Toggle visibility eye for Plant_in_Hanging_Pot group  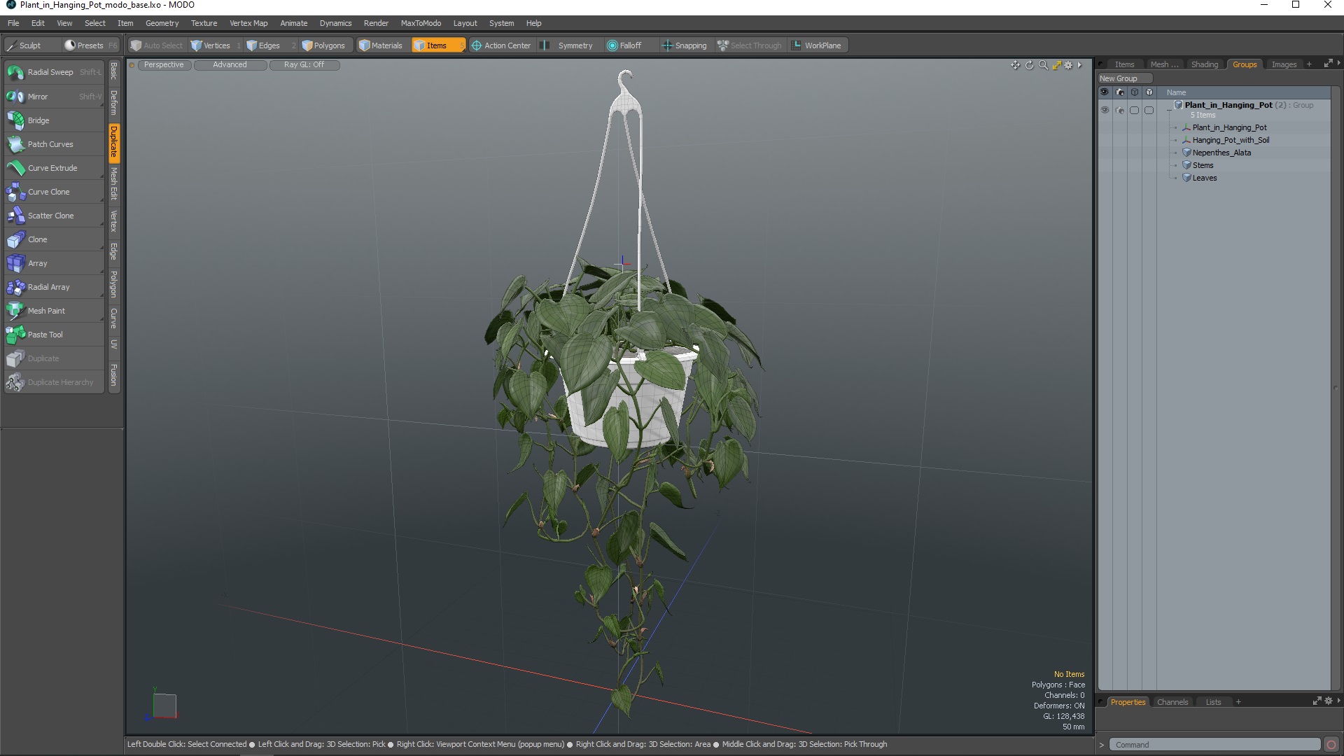point(1105,111)
